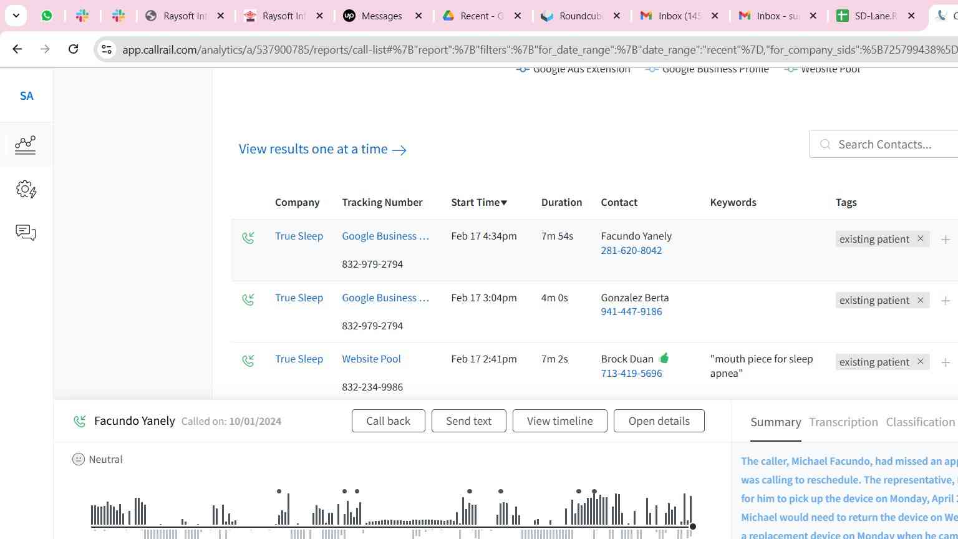Close the Messages browser tab

[419, 16]
